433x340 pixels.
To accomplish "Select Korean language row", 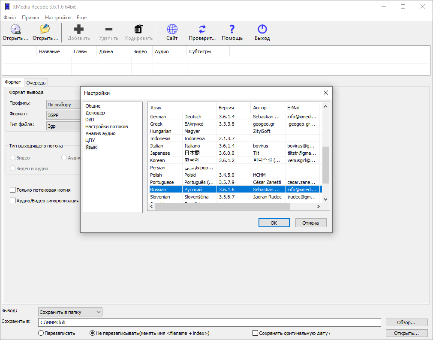I will (235, 160).
